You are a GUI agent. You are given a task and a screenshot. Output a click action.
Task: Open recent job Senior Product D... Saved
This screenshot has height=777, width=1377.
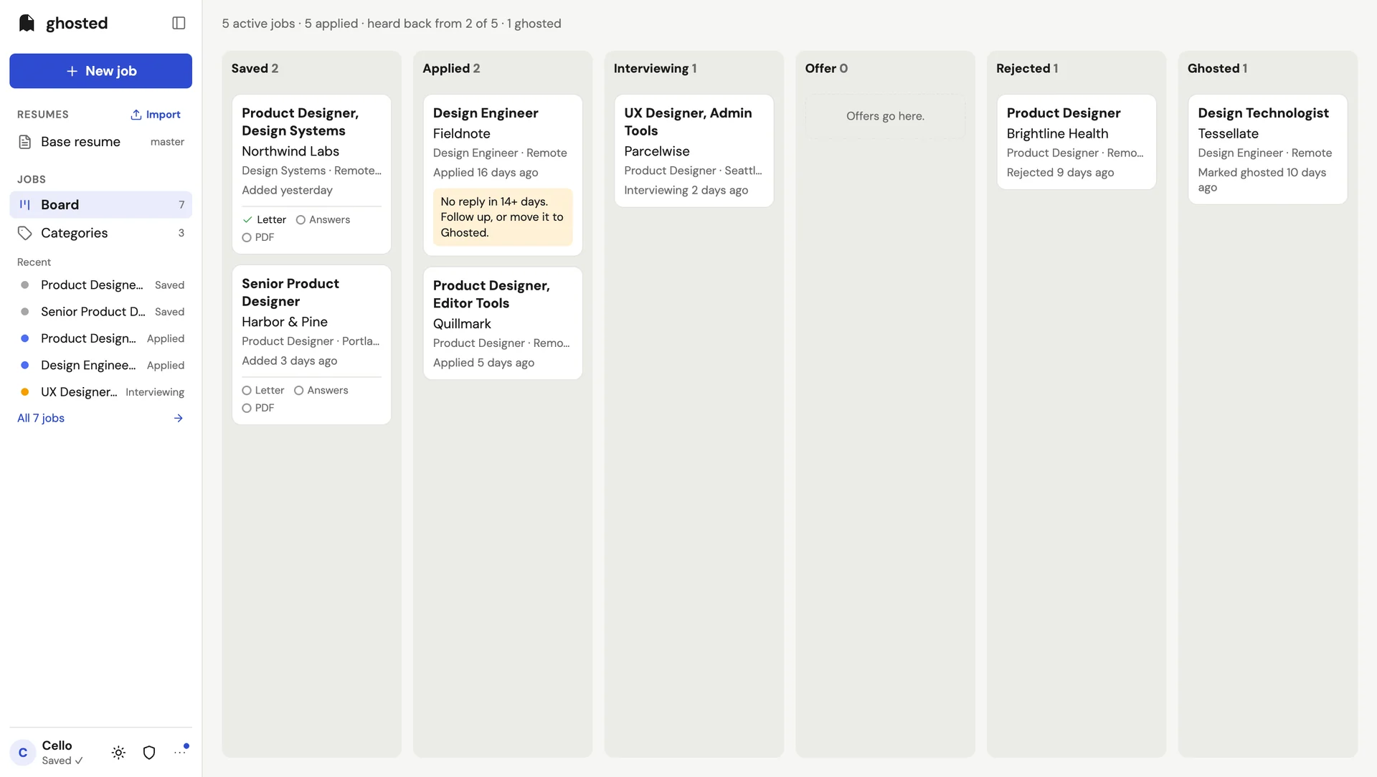(100, 312)
